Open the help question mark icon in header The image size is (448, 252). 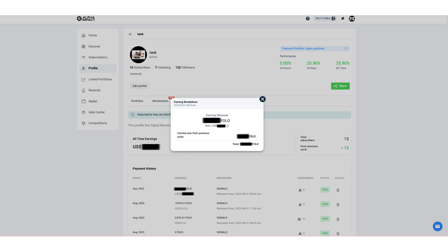pyautogui.click(x=308, y=18)
